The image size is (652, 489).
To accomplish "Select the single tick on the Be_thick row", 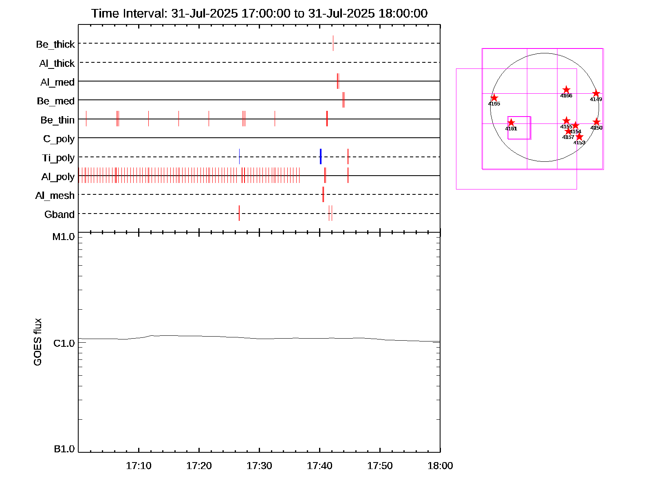I will click(333, 43).
